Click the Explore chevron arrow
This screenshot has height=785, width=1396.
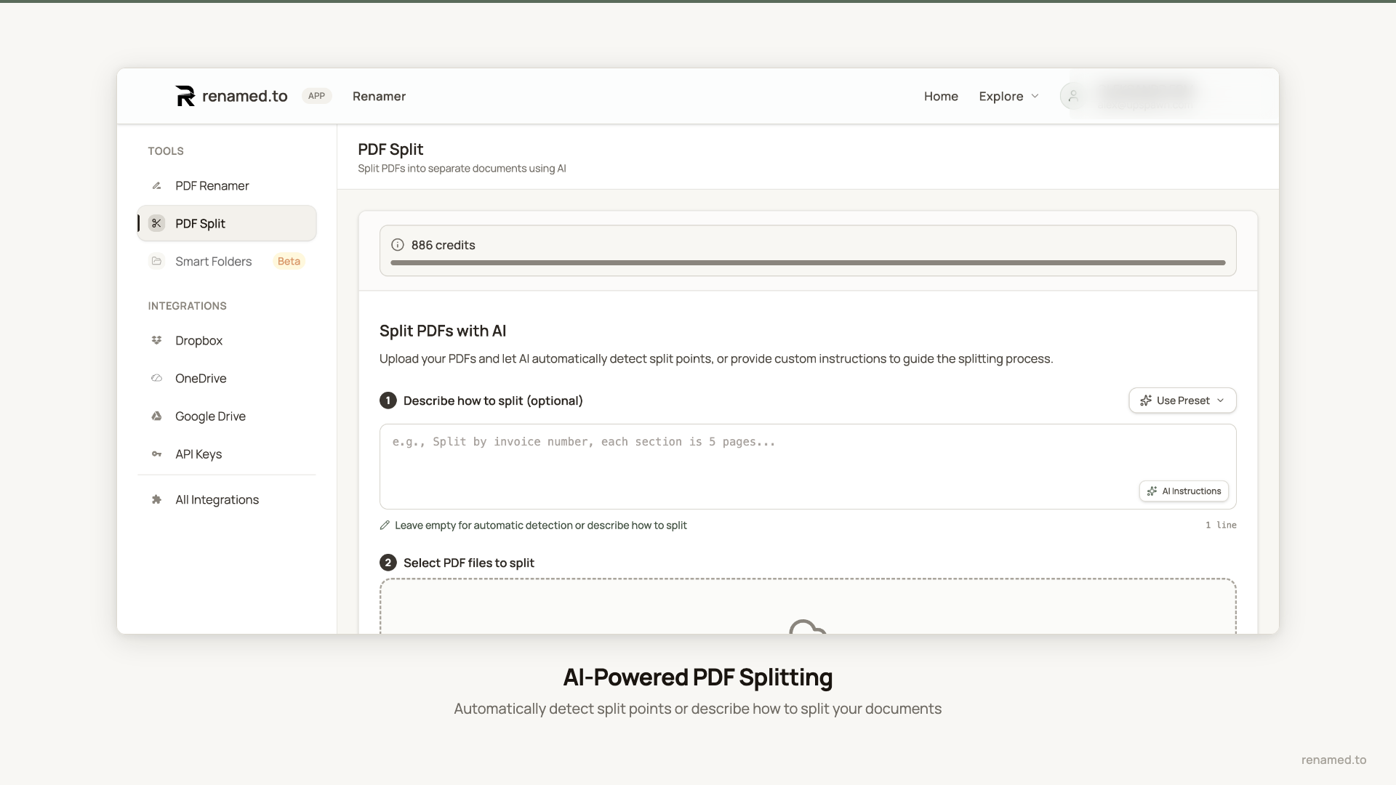pos(1035,96)
